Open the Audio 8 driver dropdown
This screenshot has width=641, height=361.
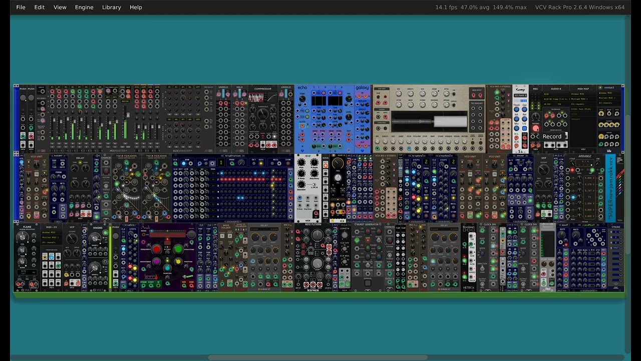pos(555,94)
